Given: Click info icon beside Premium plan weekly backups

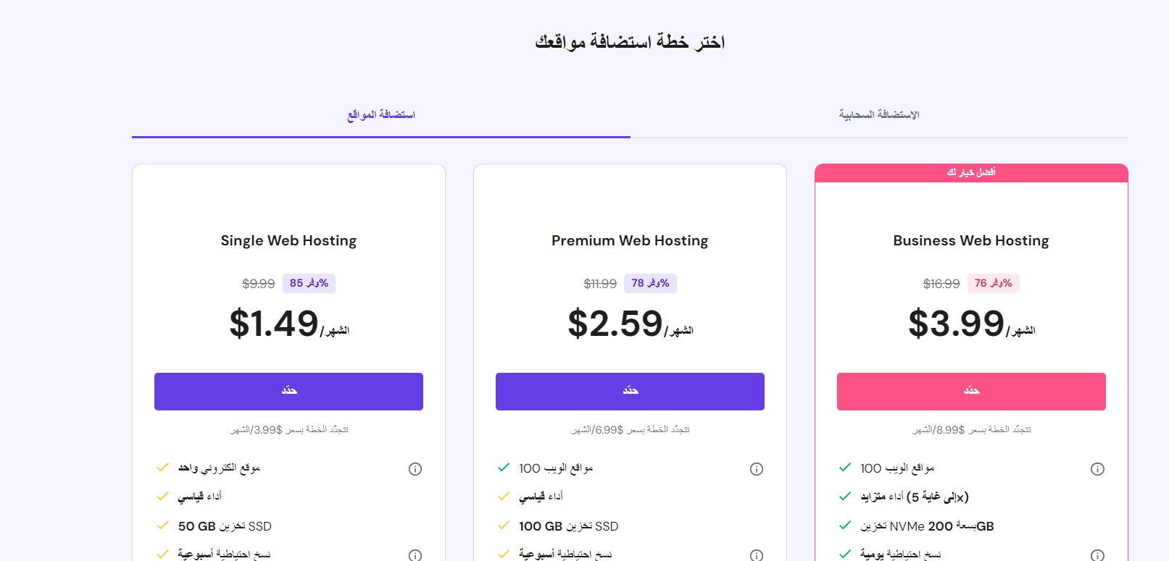Looking at the screenshot, I should (757, 555).
